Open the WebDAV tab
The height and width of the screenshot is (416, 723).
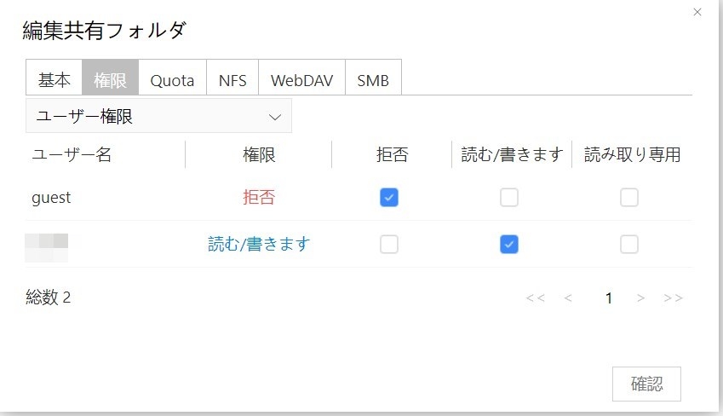click(x=301, y=80)
